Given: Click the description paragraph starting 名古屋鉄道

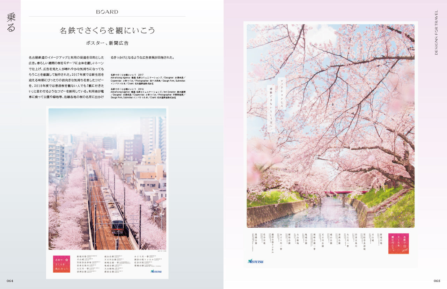Looking at the screenshot, I should 66,79.
